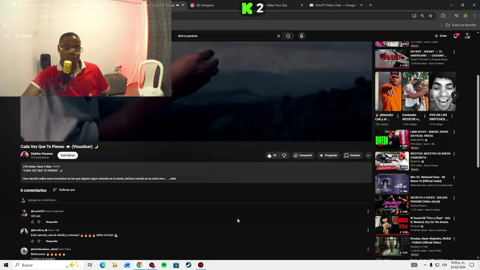Dislike the comment by @jhondizzy
This screenshot has width=480, height=270.
click(x=39, y=241)
